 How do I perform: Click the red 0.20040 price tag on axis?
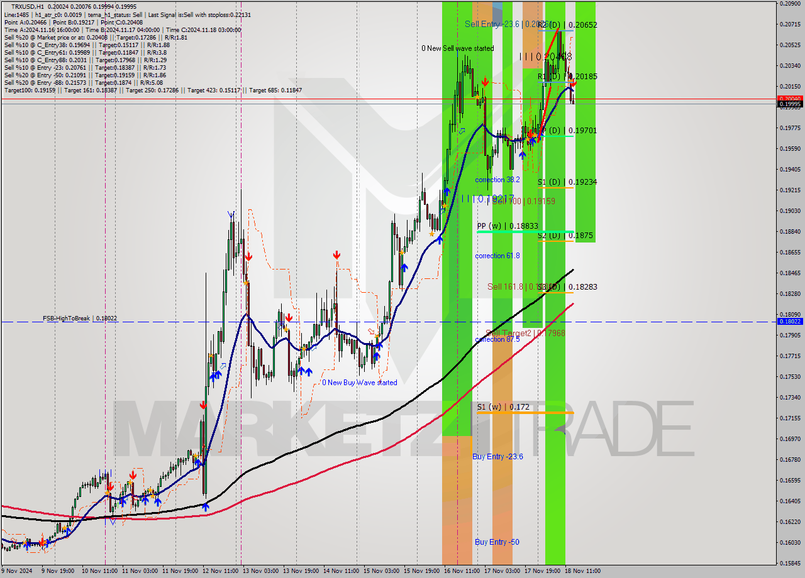point(790,99)
